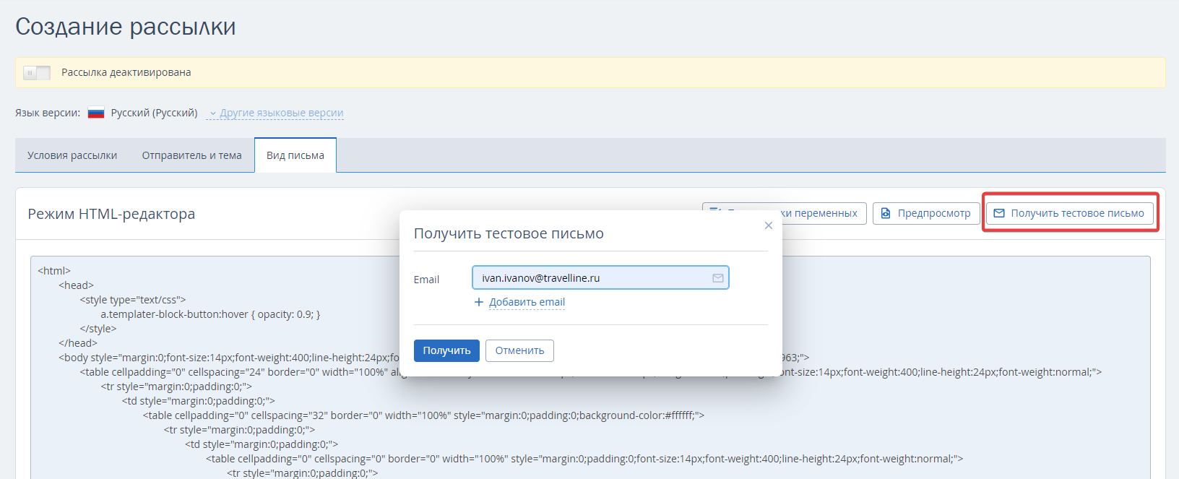Click the chevron beside Другие языковые версии
The image size is (1179, 479).
click(212, 113)
